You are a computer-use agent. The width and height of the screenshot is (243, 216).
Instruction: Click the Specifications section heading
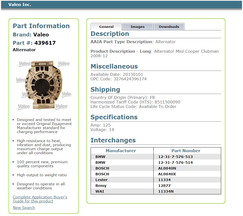(x=114, y=117)
